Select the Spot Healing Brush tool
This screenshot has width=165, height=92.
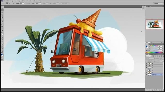(2, 22)
